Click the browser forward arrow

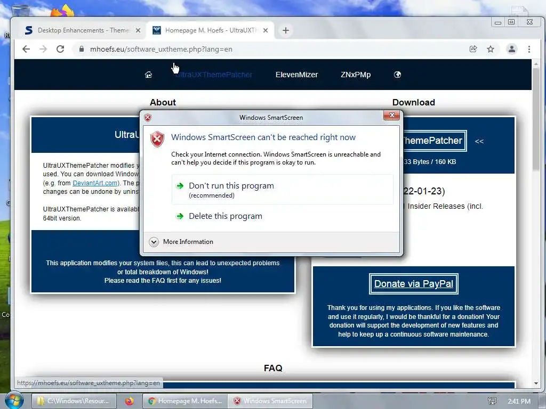[43, 49]
